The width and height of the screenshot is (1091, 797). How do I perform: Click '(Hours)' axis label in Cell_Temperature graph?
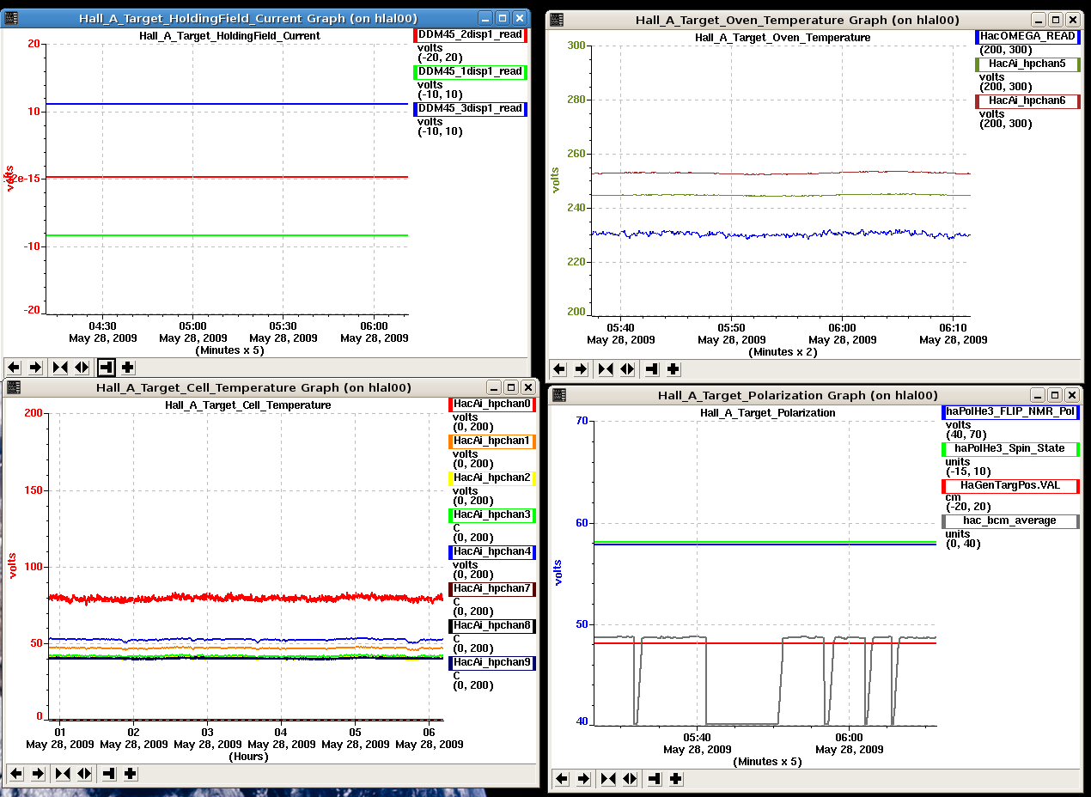point(248,757)
